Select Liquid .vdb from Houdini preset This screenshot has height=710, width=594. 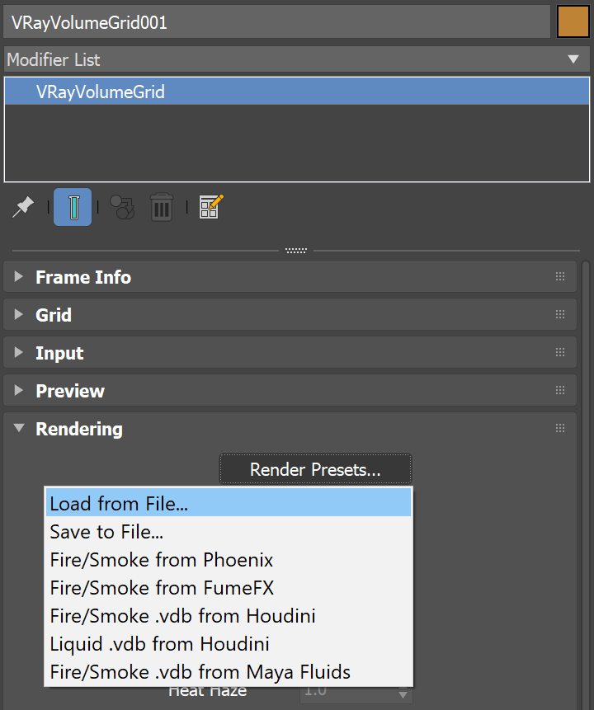[x=159, y=644]
